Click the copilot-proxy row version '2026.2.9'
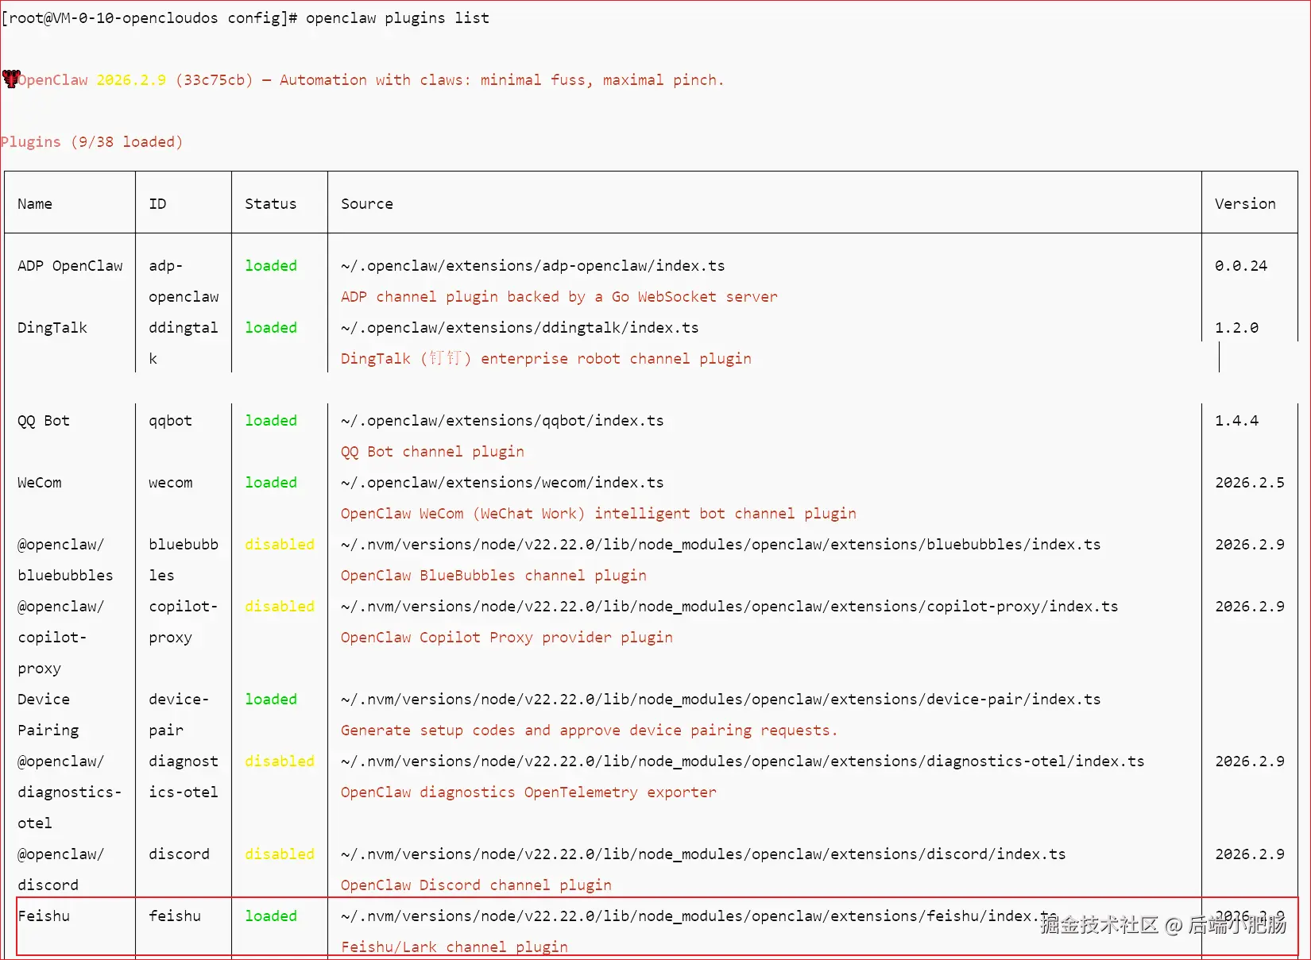This screenshot has width=1311, height=960. (1250, 607)
